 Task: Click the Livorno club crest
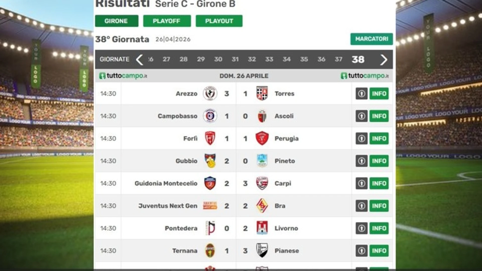pos(262,228)
